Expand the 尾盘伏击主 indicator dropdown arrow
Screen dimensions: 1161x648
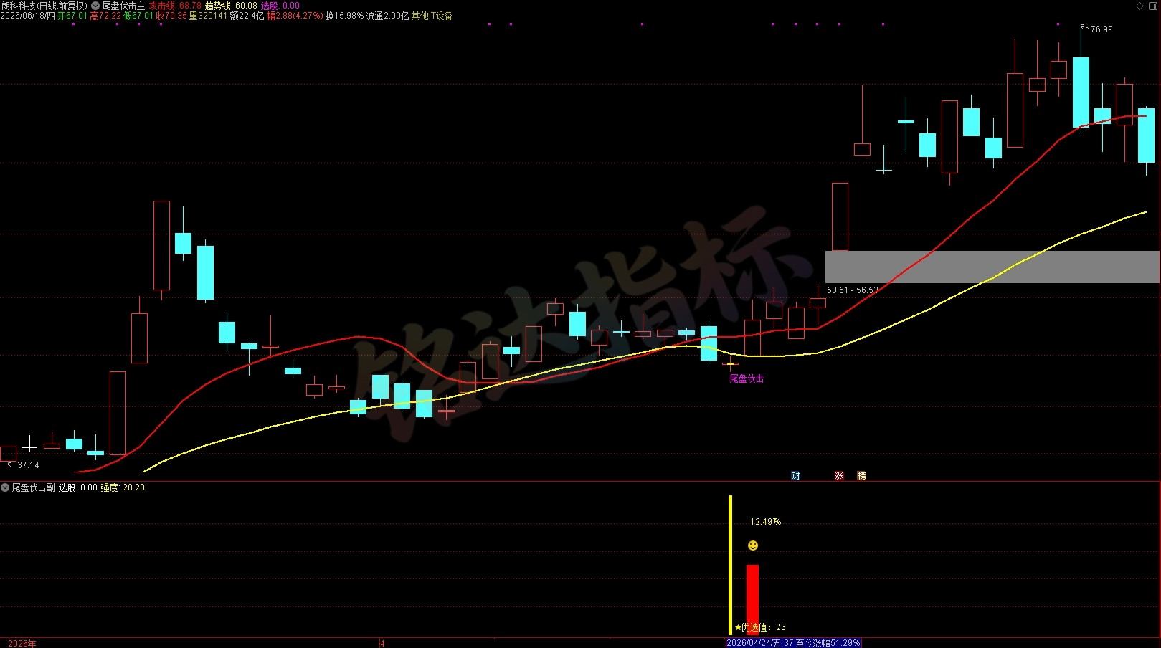(x=95, y=6)
